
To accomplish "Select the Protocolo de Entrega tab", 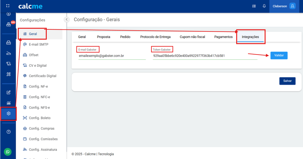I will click(x=155, y=37).
